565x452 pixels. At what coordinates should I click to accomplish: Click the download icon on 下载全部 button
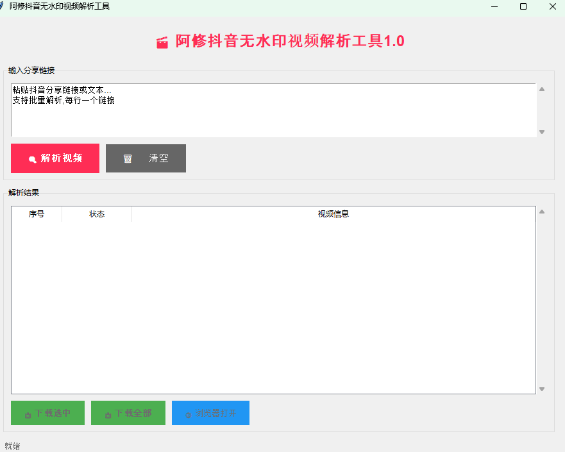[108, 413]
